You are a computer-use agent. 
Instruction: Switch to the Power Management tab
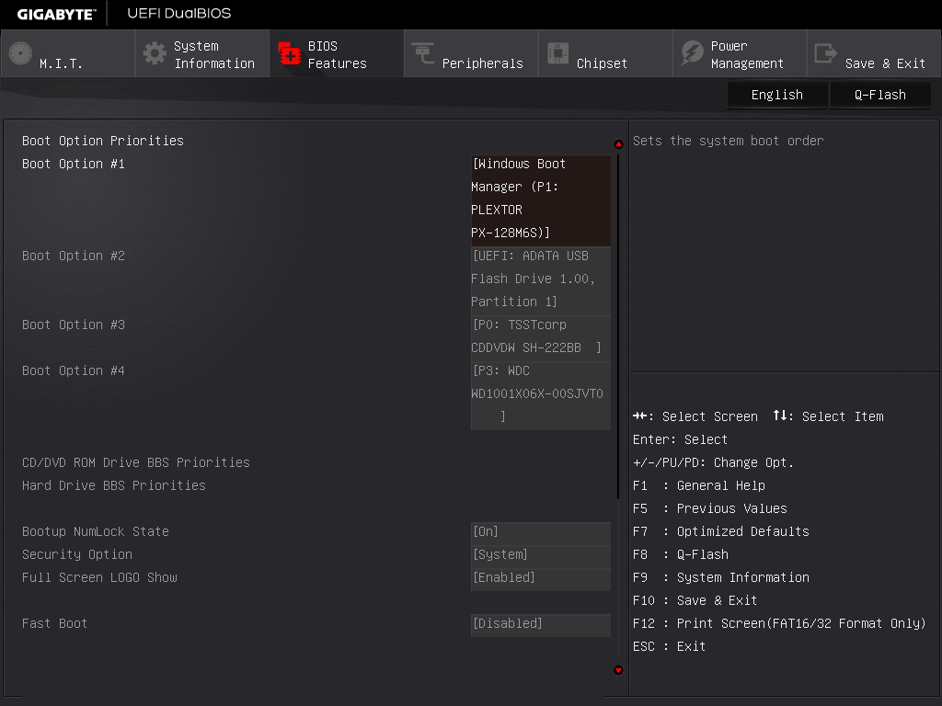tap(740, 53)
